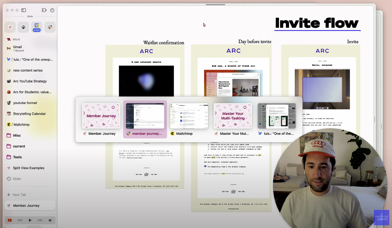Click the YouTube icon in the media player

[10, 220]
